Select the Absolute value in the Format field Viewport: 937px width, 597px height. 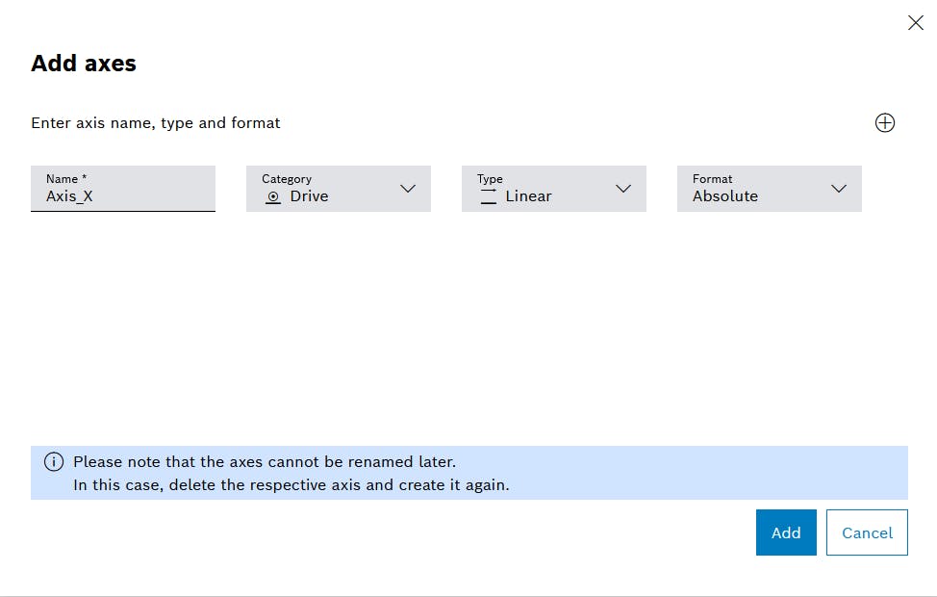click(724, 196)
